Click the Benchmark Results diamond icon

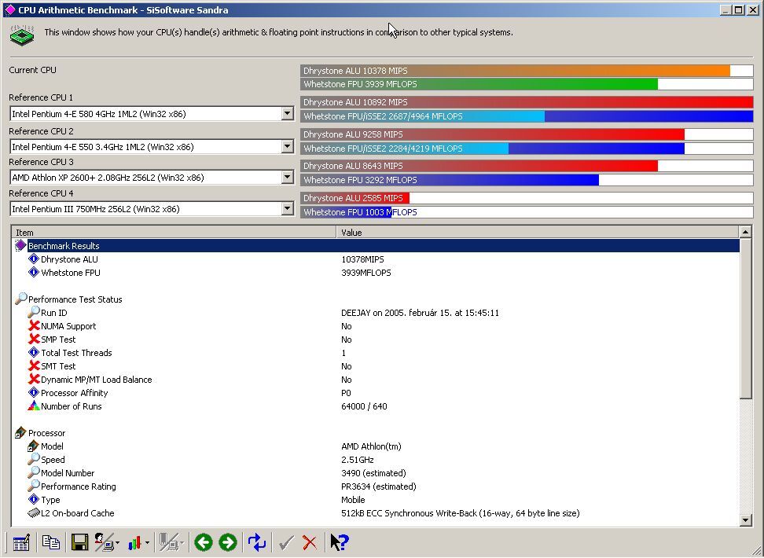(x=20, y=246)
